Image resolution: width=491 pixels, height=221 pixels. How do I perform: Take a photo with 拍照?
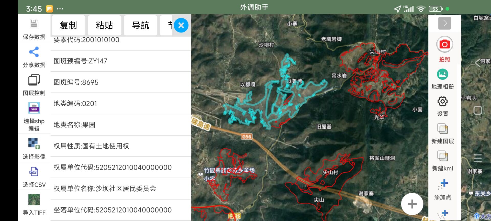[444, 49]
